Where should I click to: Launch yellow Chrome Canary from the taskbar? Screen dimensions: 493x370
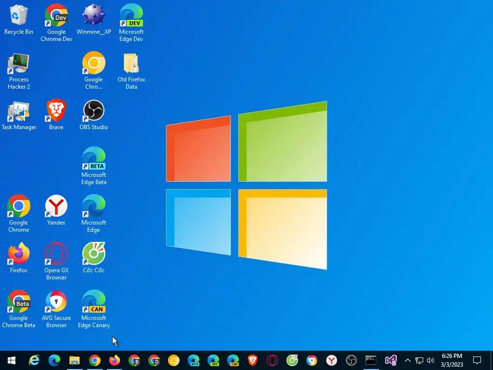coord(173,360)
